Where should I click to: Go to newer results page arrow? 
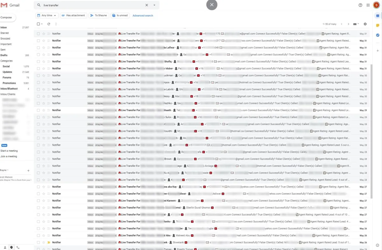tap(342, 24)
